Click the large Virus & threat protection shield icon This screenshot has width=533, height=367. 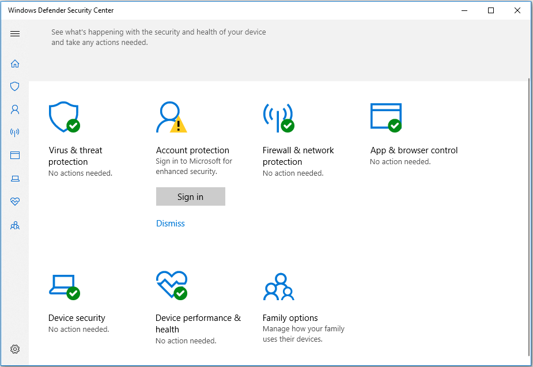click(64, 117)
